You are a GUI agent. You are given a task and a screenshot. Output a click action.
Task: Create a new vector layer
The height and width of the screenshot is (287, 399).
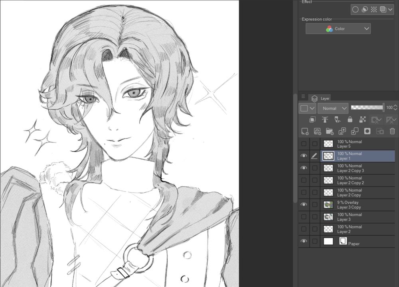[317, 131]
